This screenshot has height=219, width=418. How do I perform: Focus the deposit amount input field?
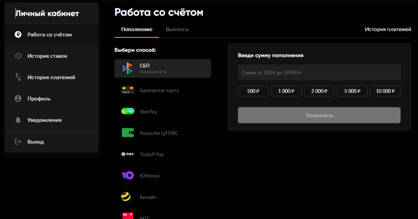319,72
